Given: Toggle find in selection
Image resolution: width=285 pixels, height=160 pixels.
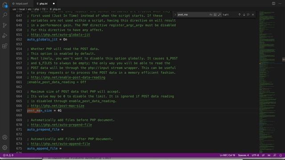Looking at the screenshot, I should (x=248, y=15).
